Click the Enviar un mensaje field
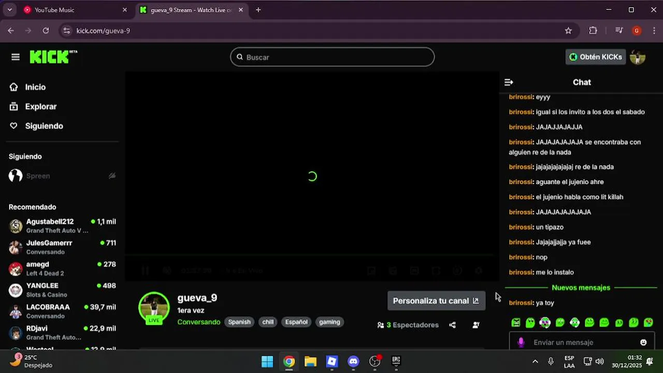 click(582, 342)
